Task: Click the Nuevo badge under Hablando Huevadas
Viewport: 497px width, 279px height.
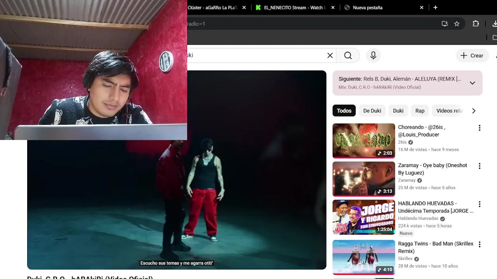Action: (406, 233)
